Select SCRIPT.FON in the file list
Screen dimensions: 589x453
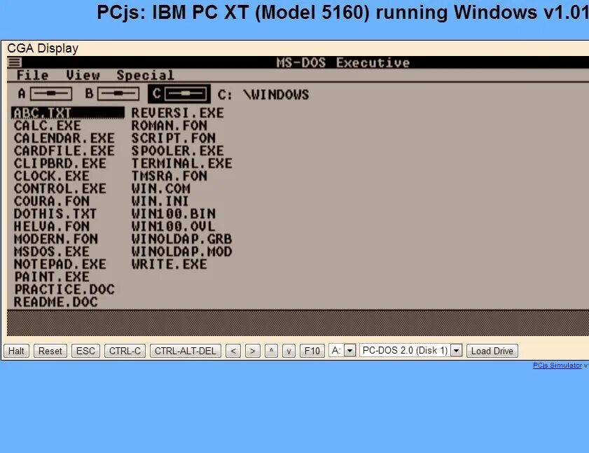[x=174, y=138]
